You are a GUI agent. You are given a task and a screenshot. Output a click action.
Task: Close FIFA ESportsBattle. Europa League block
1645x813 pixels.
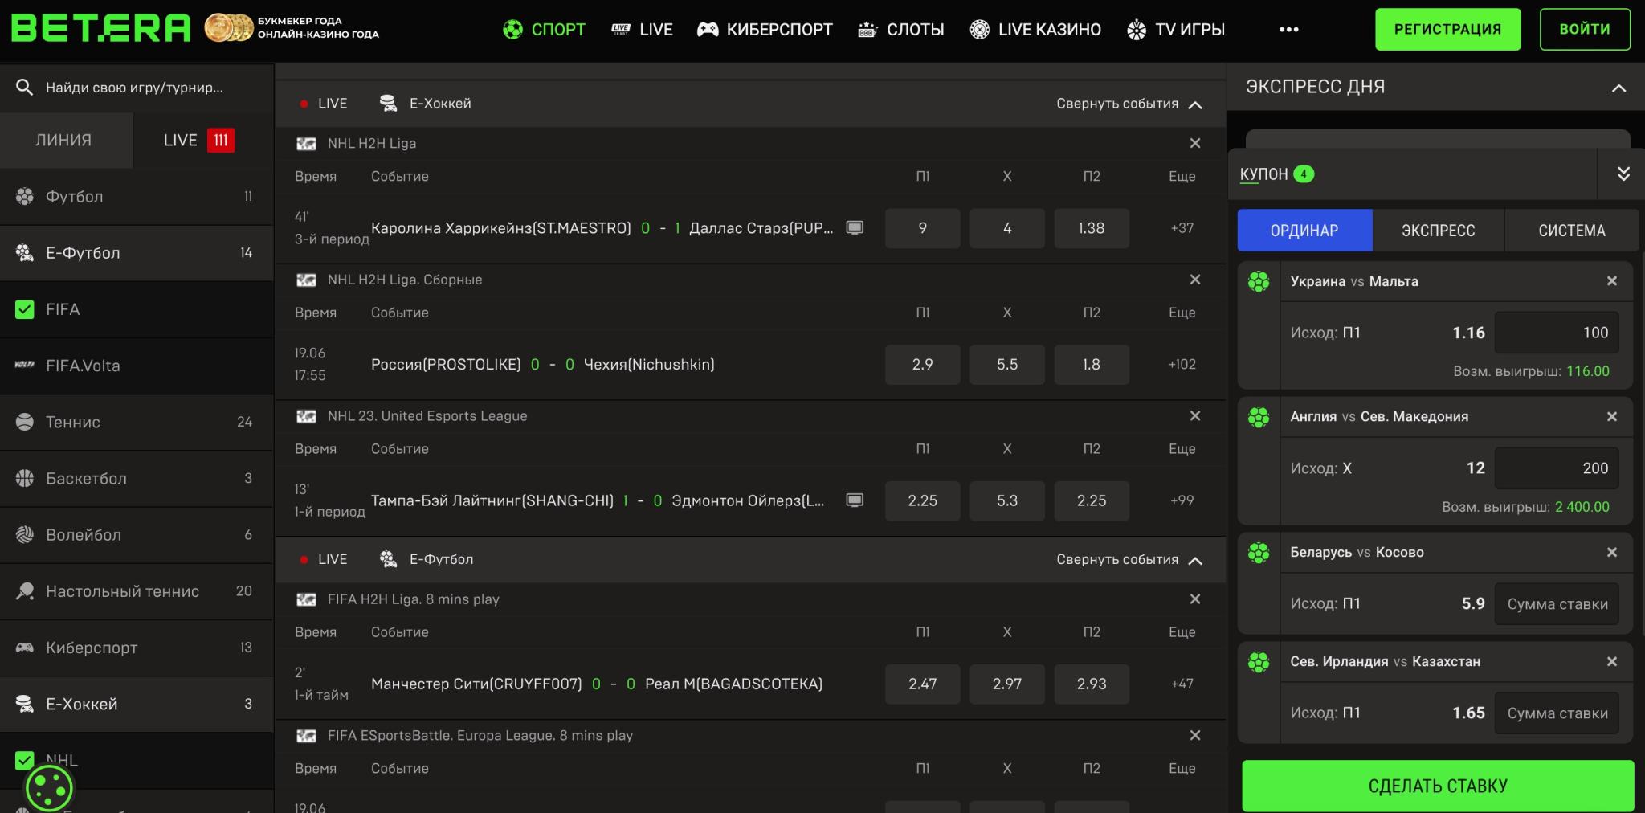coord(1195,735)
